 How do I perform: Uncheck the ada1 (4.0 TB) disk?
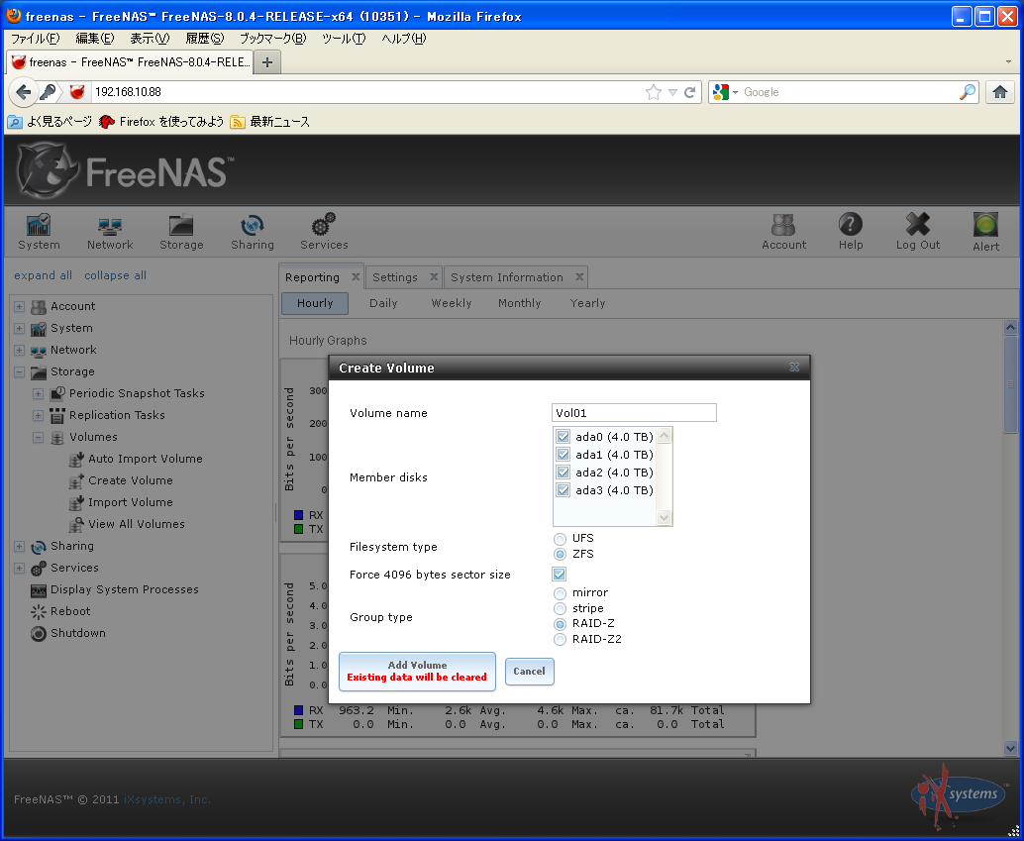[x=563, y=454]
